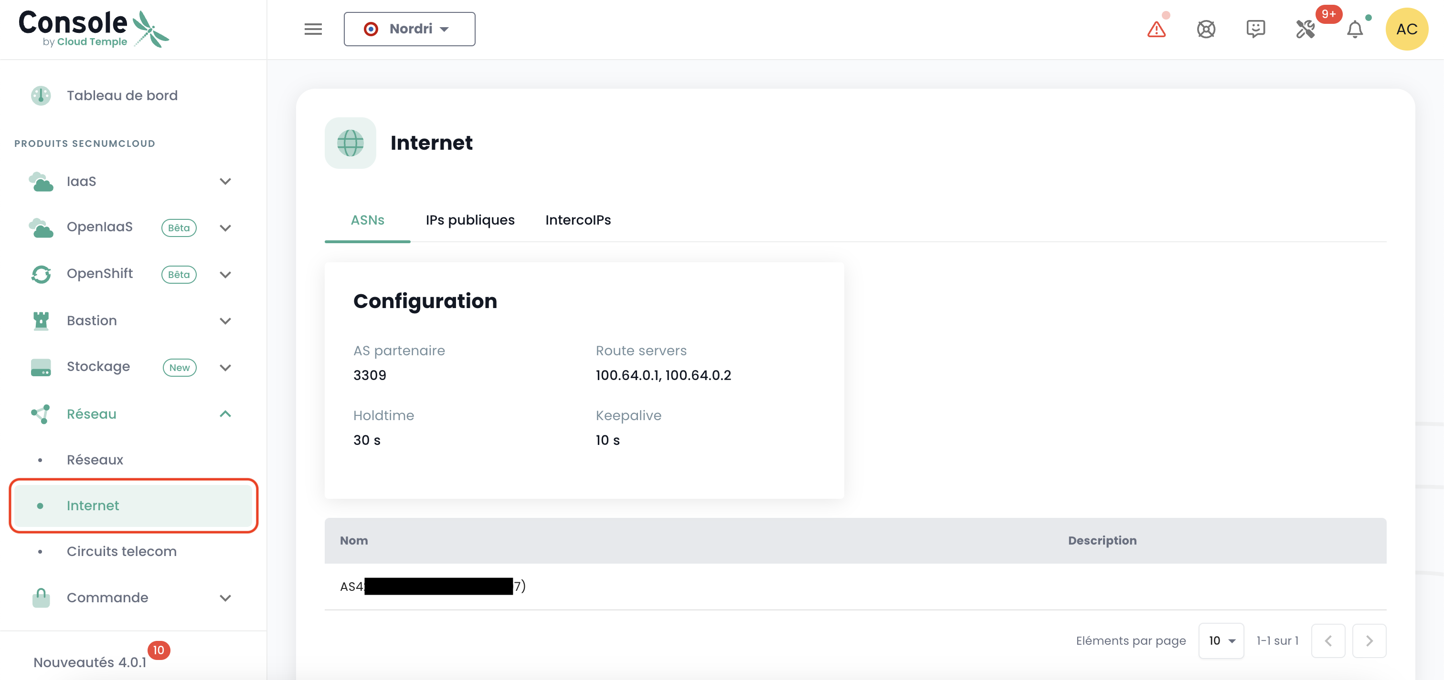Screen dimensions: 1444x680
Task: Open the red warning alert icon
Action: point(1156,29)
